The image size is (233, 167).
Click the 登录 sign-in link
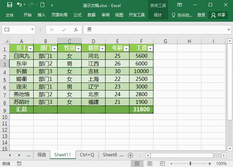point(201,15)
